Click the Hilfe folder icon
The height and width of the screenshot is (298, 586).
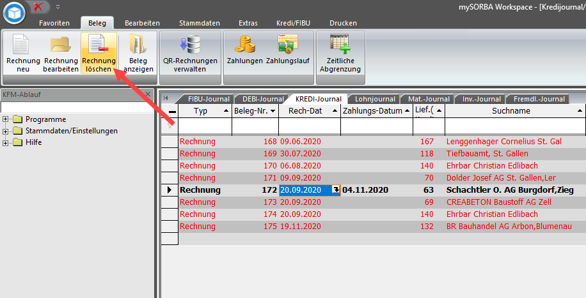coord(17,142)
